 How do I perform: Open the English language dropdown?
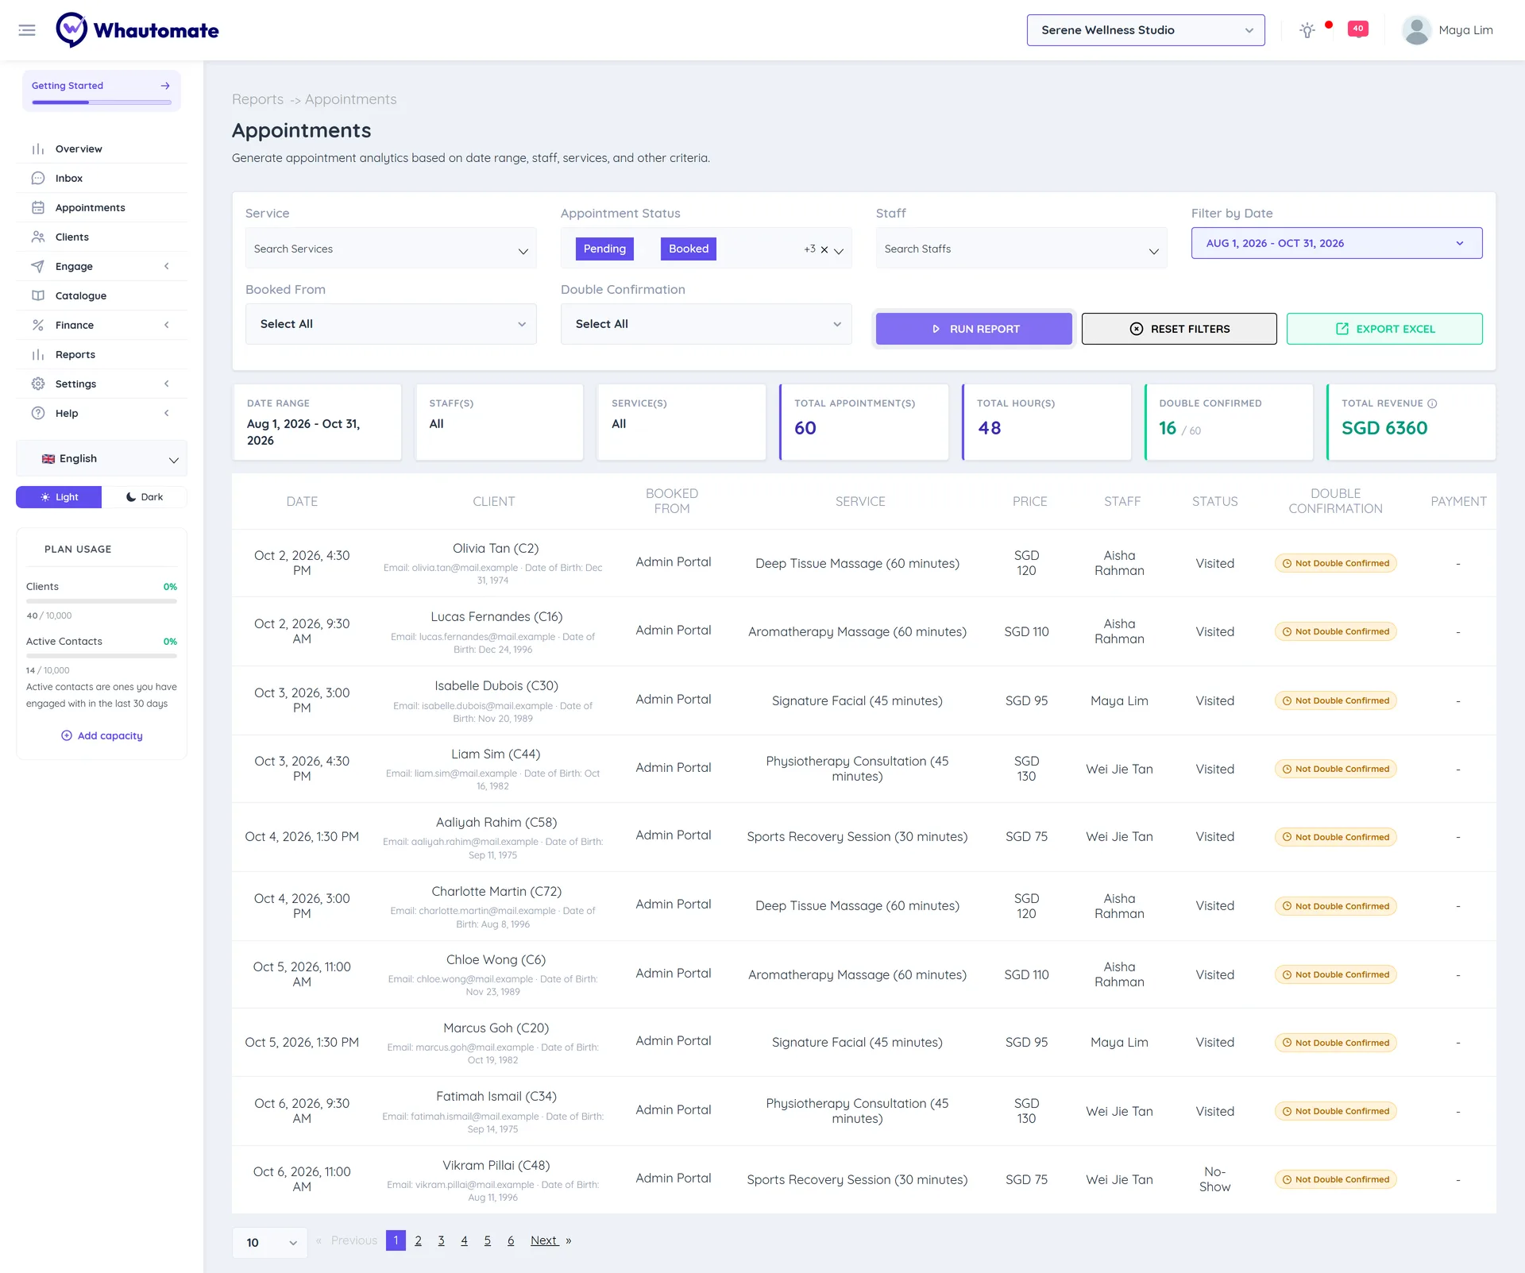tap(102, 459)
